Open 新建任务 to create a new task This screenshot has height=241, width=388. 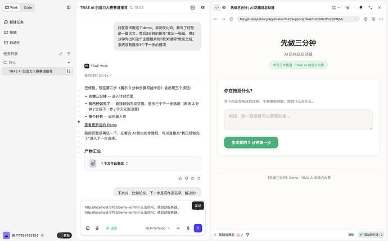tap(14, 22)
